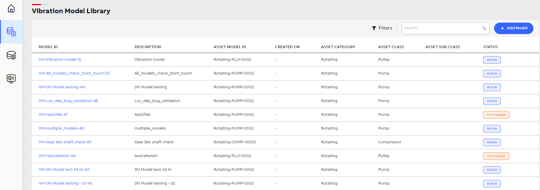Open VM-testreferesh-44 model
The image size is (540, 190).
point(57,156)
